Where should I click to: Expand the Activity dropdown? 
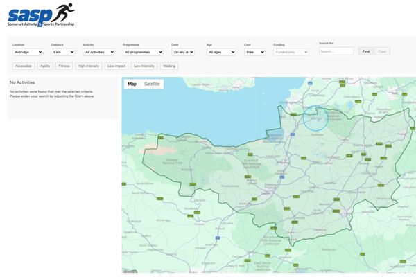point(99,52)
